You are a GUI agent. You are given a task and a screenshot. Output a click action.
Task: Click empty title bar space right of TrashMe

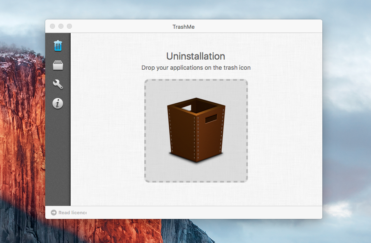pyautogui.click(x=262, y=27)
